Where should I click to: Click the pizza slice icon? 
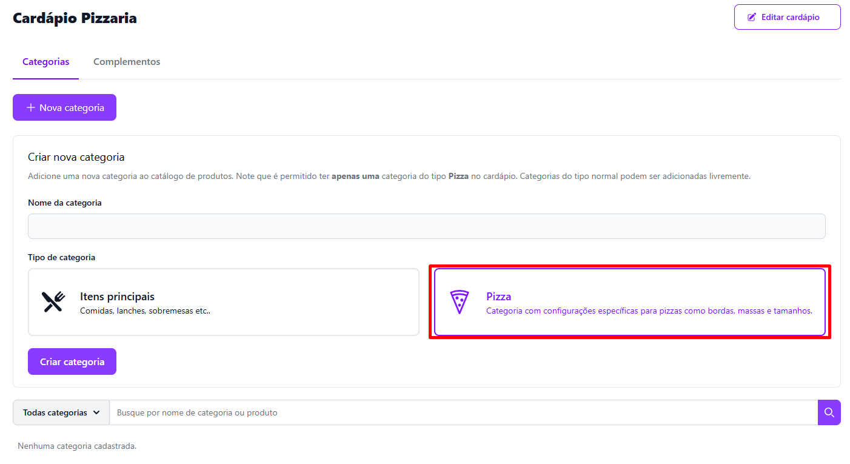(460, 302)
